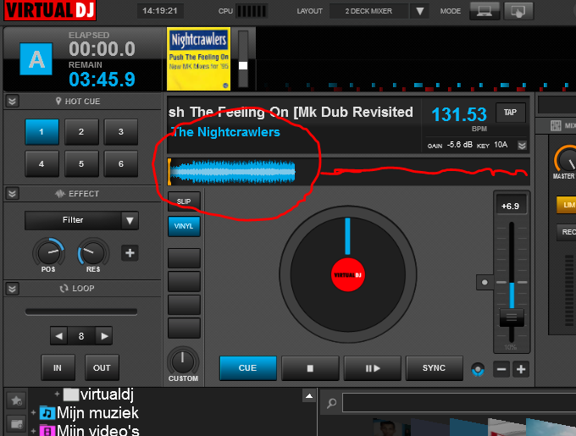Collapse the EFFECT panel
This screenshot has width=576, height=436.
[x=12, y=193]
